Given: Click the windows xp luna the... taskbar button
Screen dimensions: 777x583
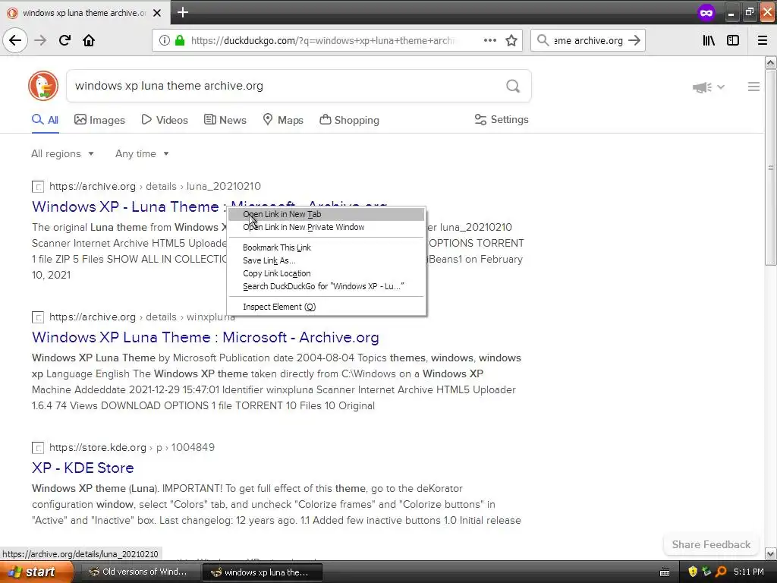Looking at the screenshot, I should click(262, 572).
